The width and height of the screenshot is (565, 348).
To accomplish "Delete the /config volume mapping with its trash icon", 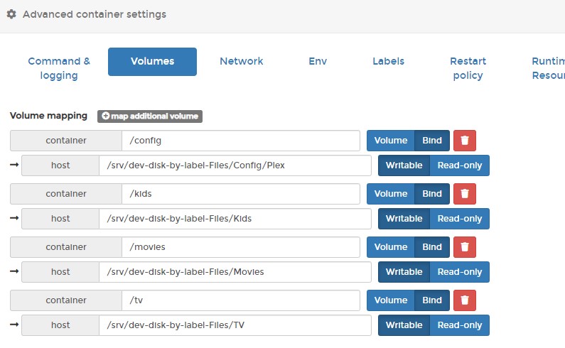I will pyautogui.click(x=465, y=141).
